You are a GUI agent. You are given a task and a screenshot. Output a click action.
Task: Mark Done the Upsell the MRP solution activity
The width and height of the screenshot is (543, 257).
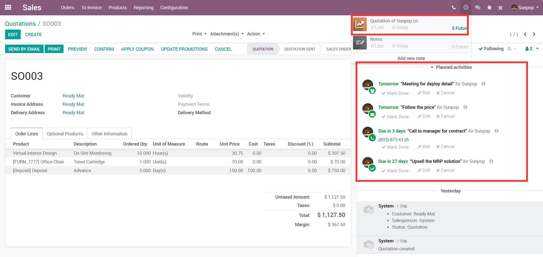pos(395,171)
